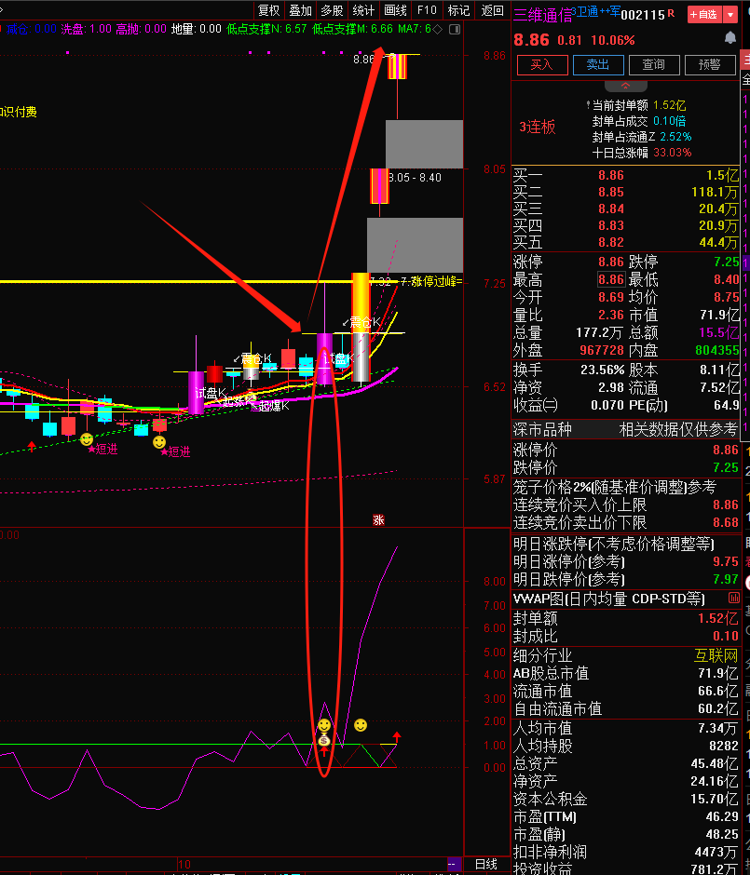Select the 日线 period button
Screen dimensions: 750x875
[x=485, y=864]
